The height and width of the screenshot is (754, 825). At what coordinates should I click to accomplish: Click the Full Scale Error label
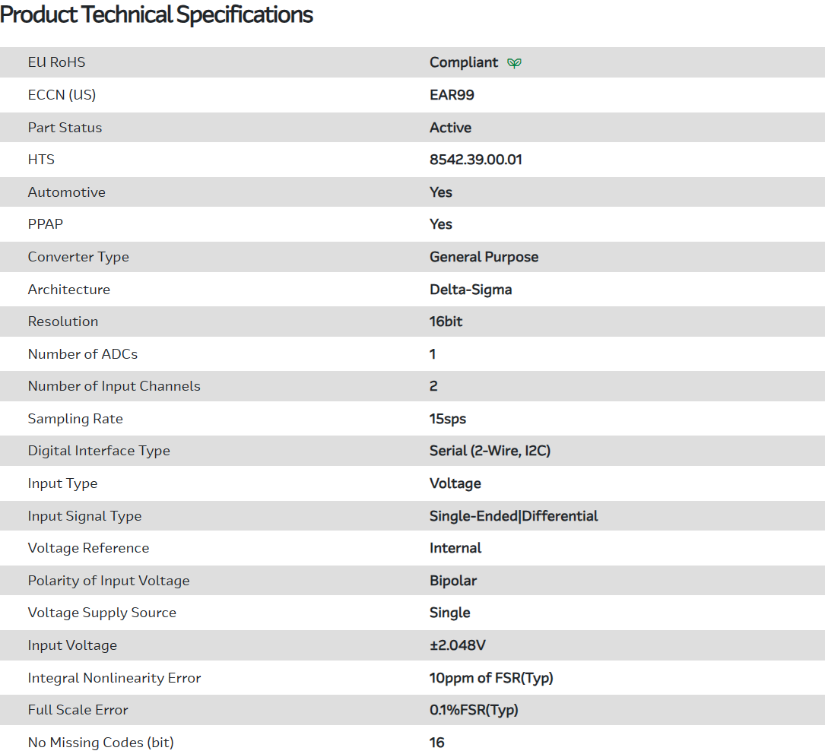click(78, 710)
